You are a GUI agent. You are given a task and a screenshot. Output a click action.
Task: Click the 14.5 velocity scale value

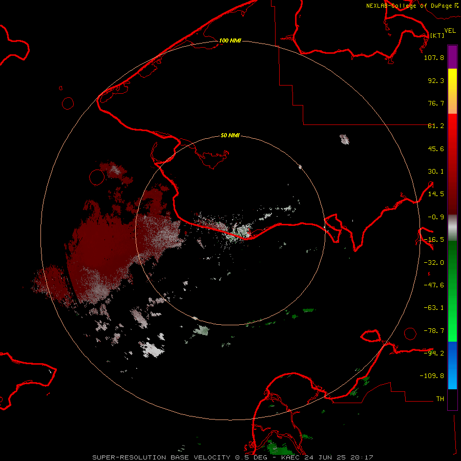click(436, 194)
